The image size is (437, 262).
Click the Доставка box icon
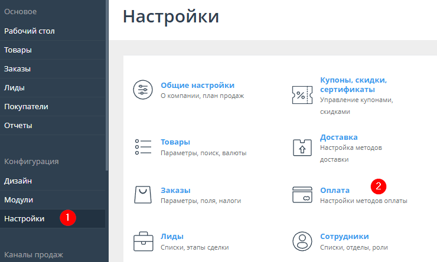click(x=302, y=147)
